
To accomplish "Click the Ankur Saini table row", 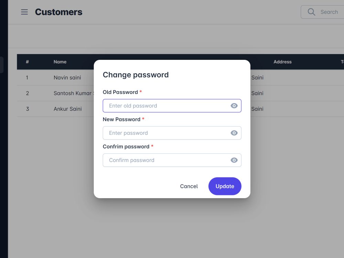I will coord(67,109).
